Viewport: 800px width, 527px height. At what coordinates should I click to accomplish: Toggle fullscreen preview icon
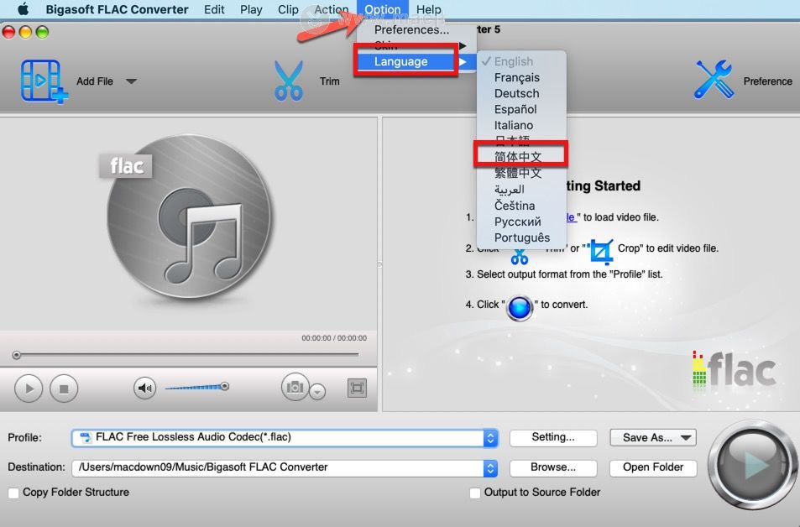pos(357,389)
